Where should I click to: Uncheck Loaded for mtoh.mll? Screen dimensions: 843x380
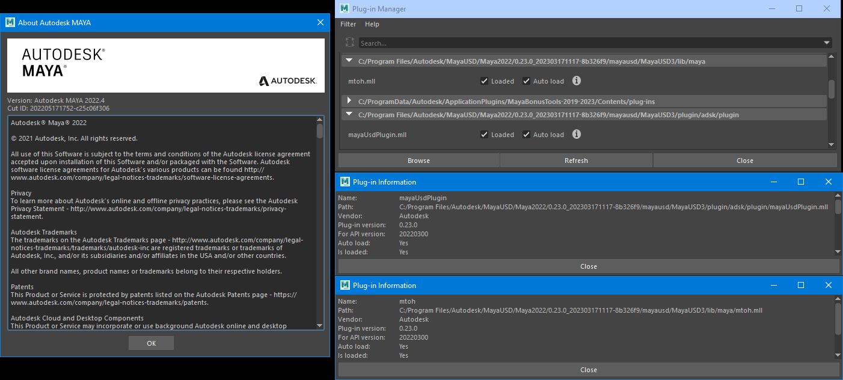coord(485,81)
